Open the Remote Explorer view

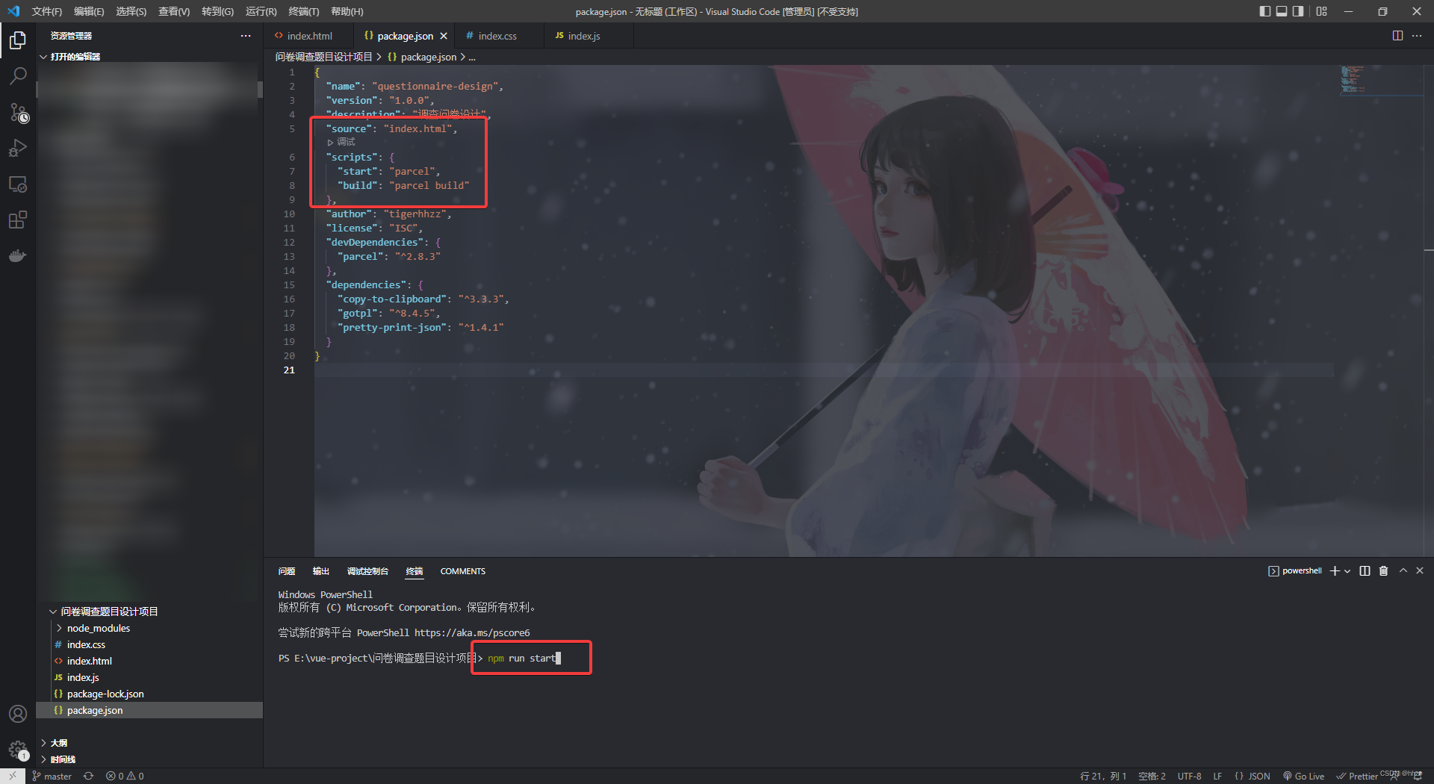(18, 184)
